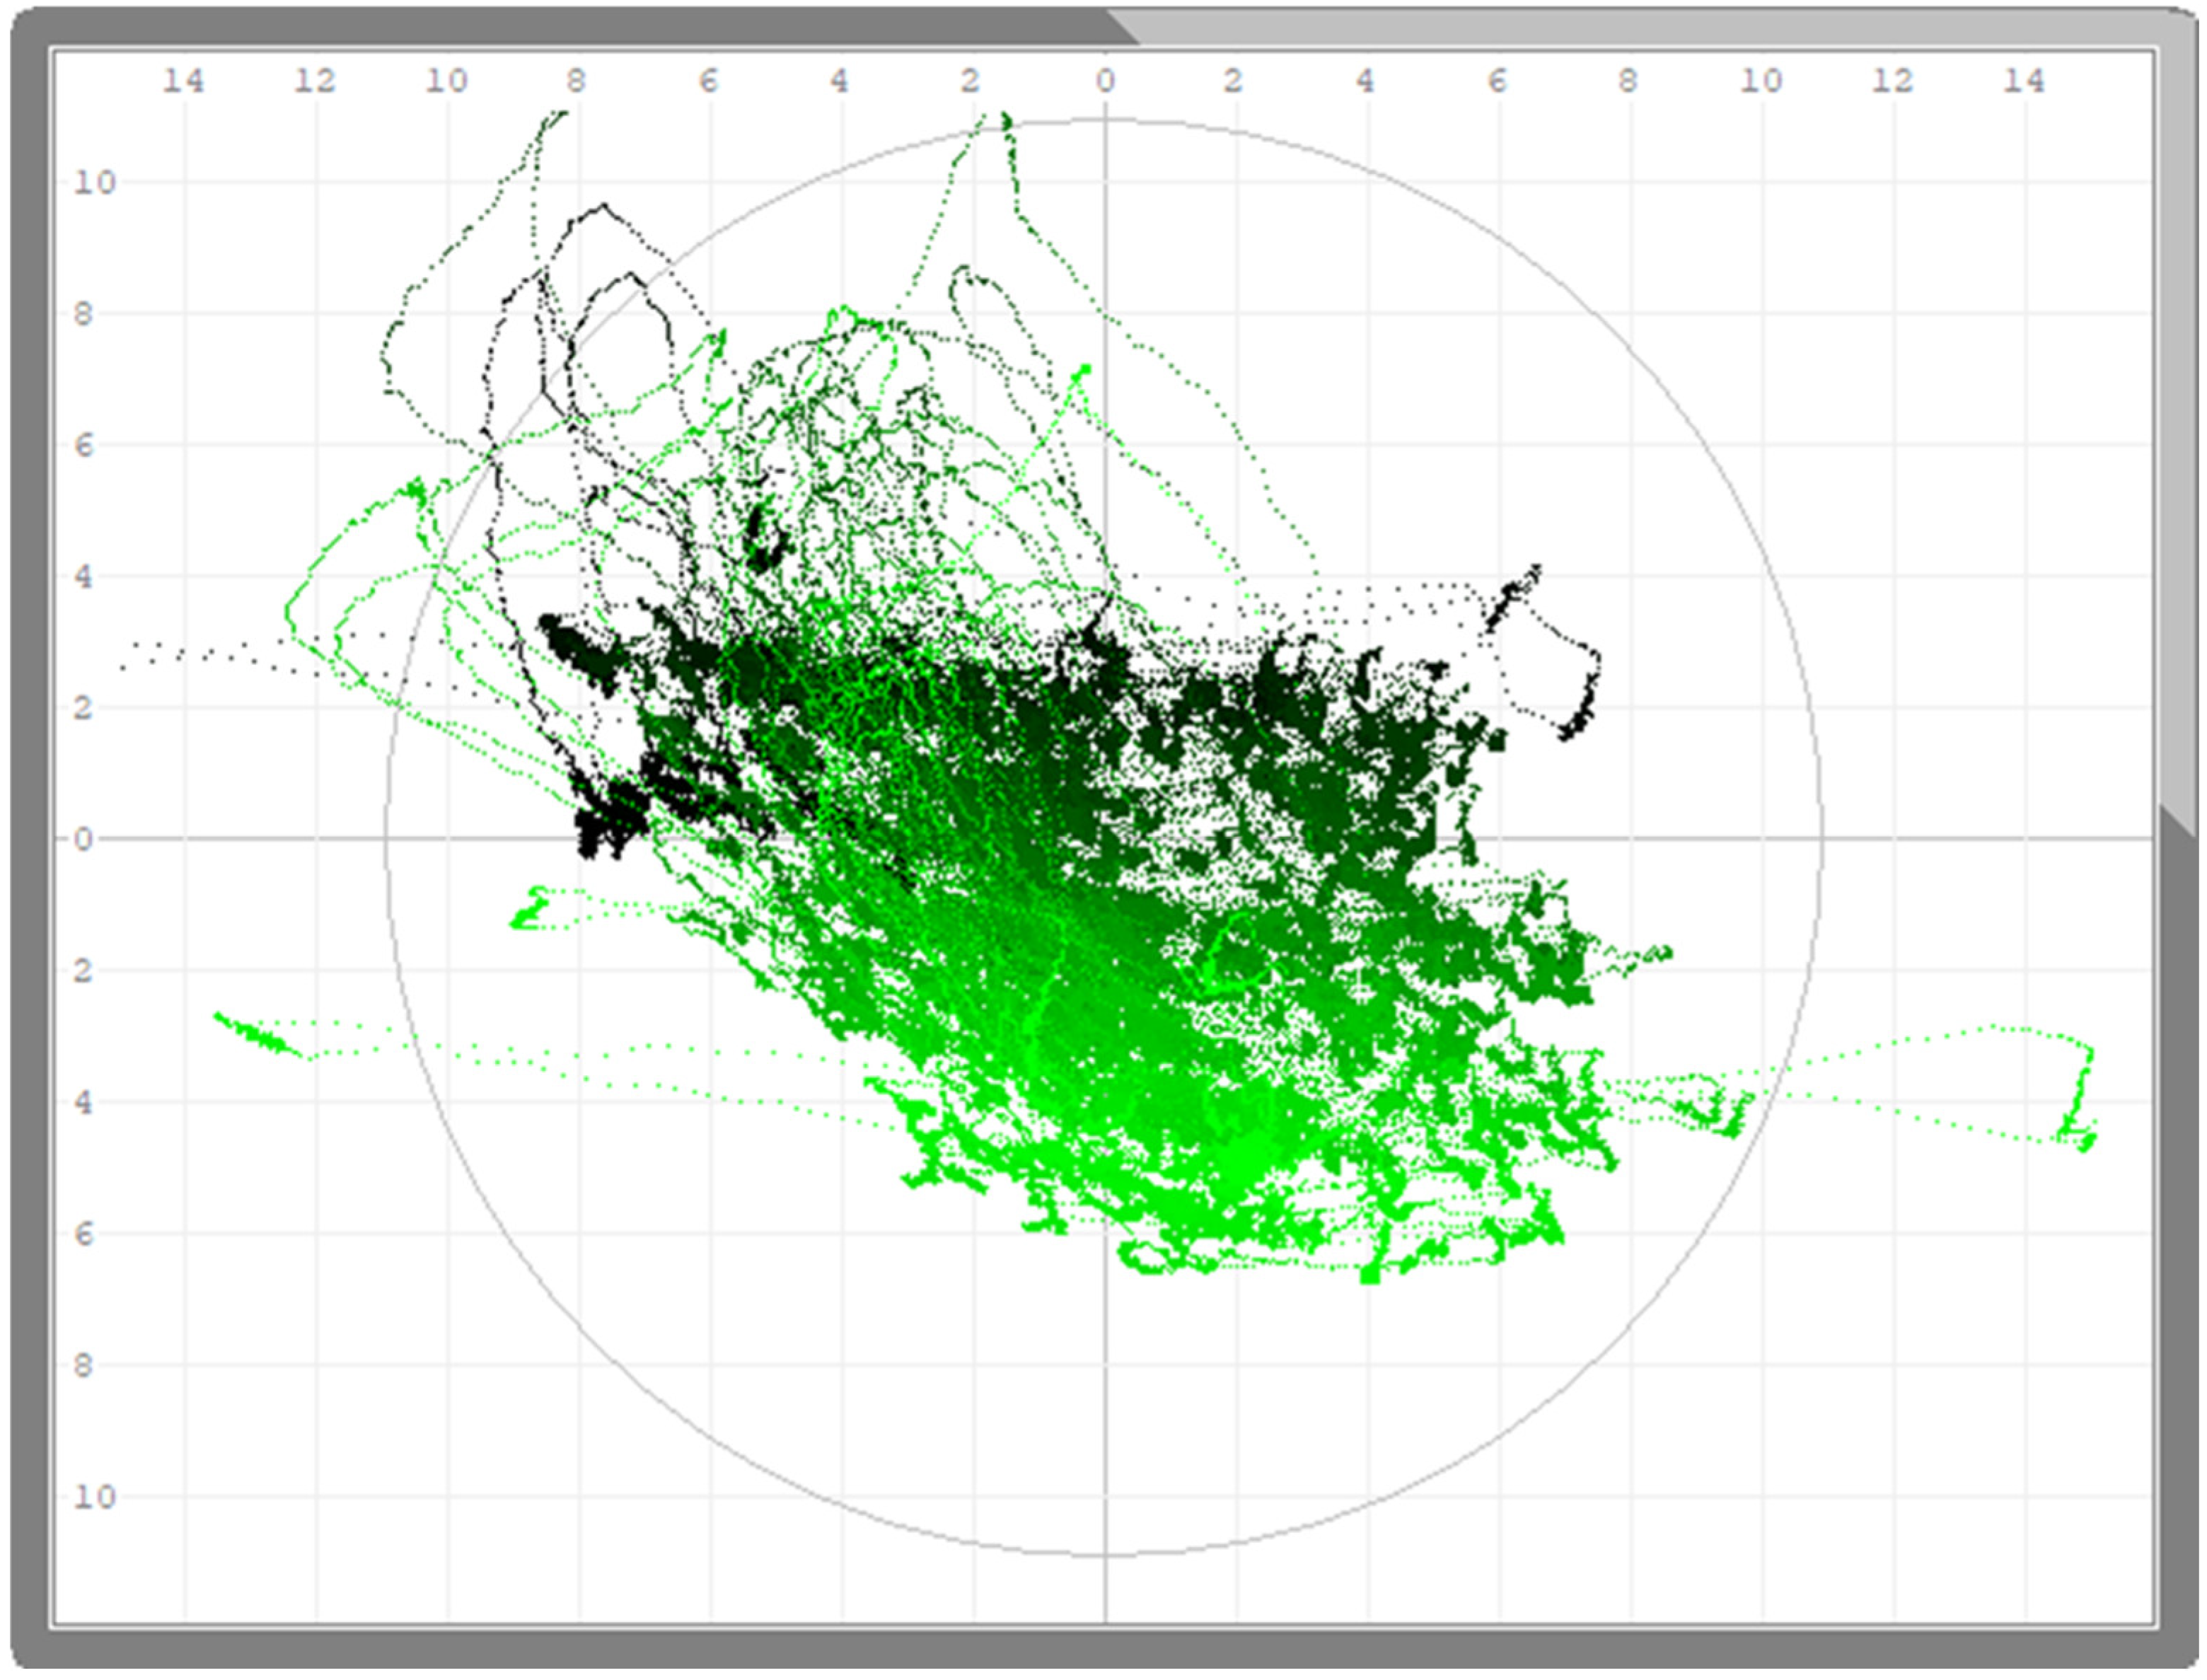Click the lower 6 label on left axis
Viewport: 2207px width, 1680px height.
tap(83, 1234)
